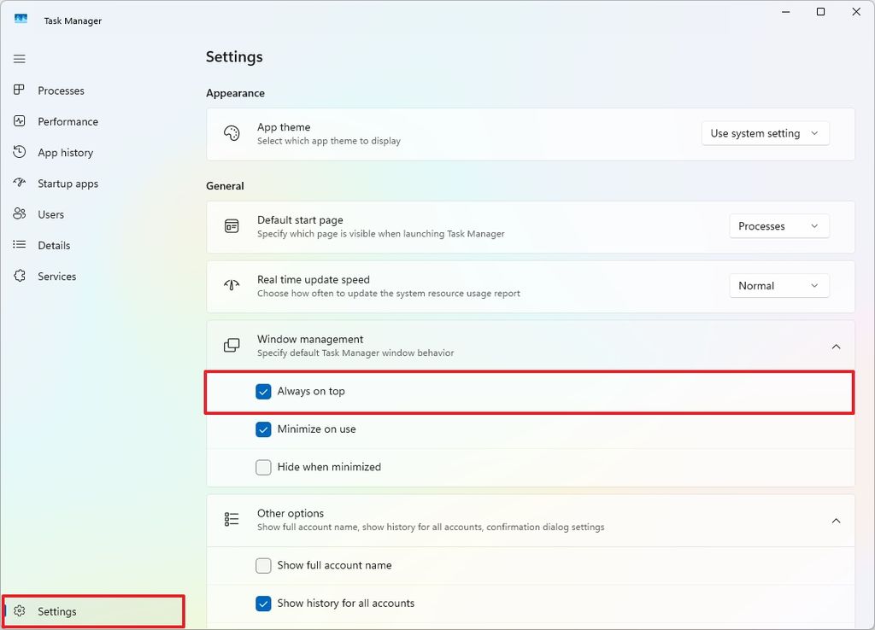Maximize the Task Manager window
Screen dimensions: 875x630
[x=820, y=12]
